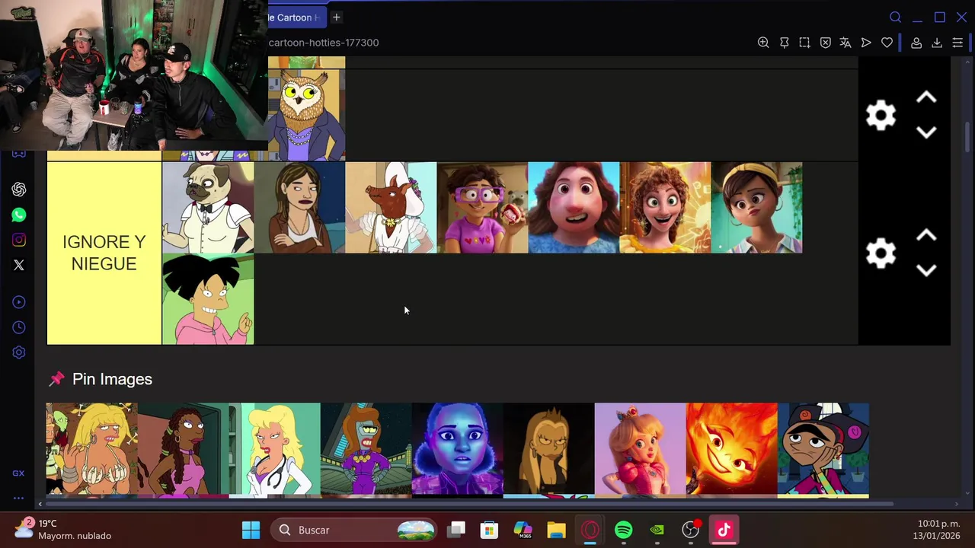Image resolution: width=975 pixels, height=548 pixels.
Task: Move the owl tier row up
Action: click(926, 97)
